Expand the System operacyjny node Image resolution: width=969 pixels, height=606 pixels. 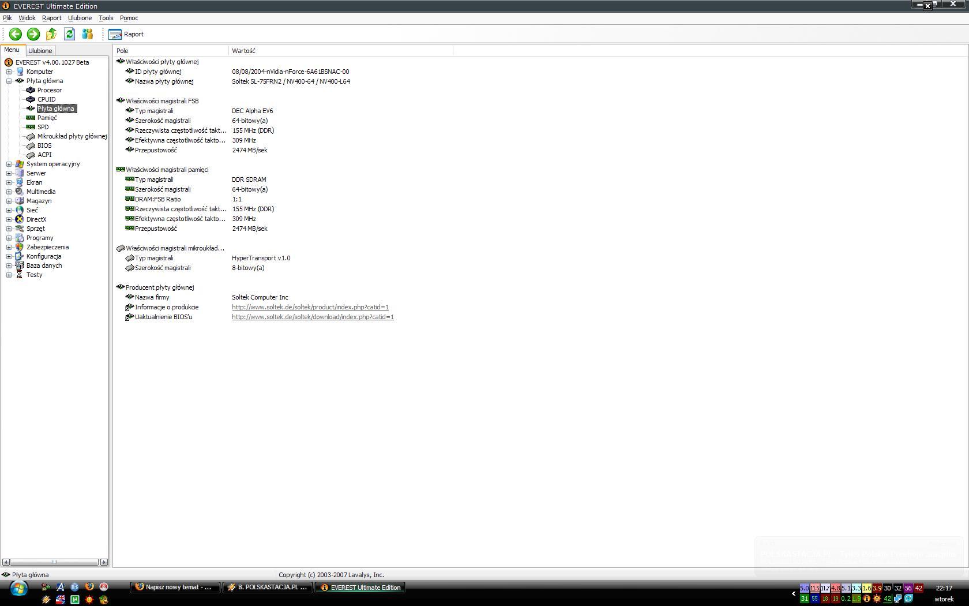(9, 164)
